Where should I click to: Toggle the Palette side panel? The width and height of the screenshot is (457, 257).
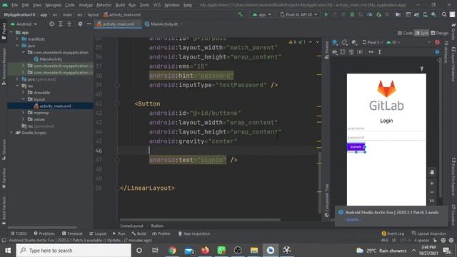click(326, 50)
